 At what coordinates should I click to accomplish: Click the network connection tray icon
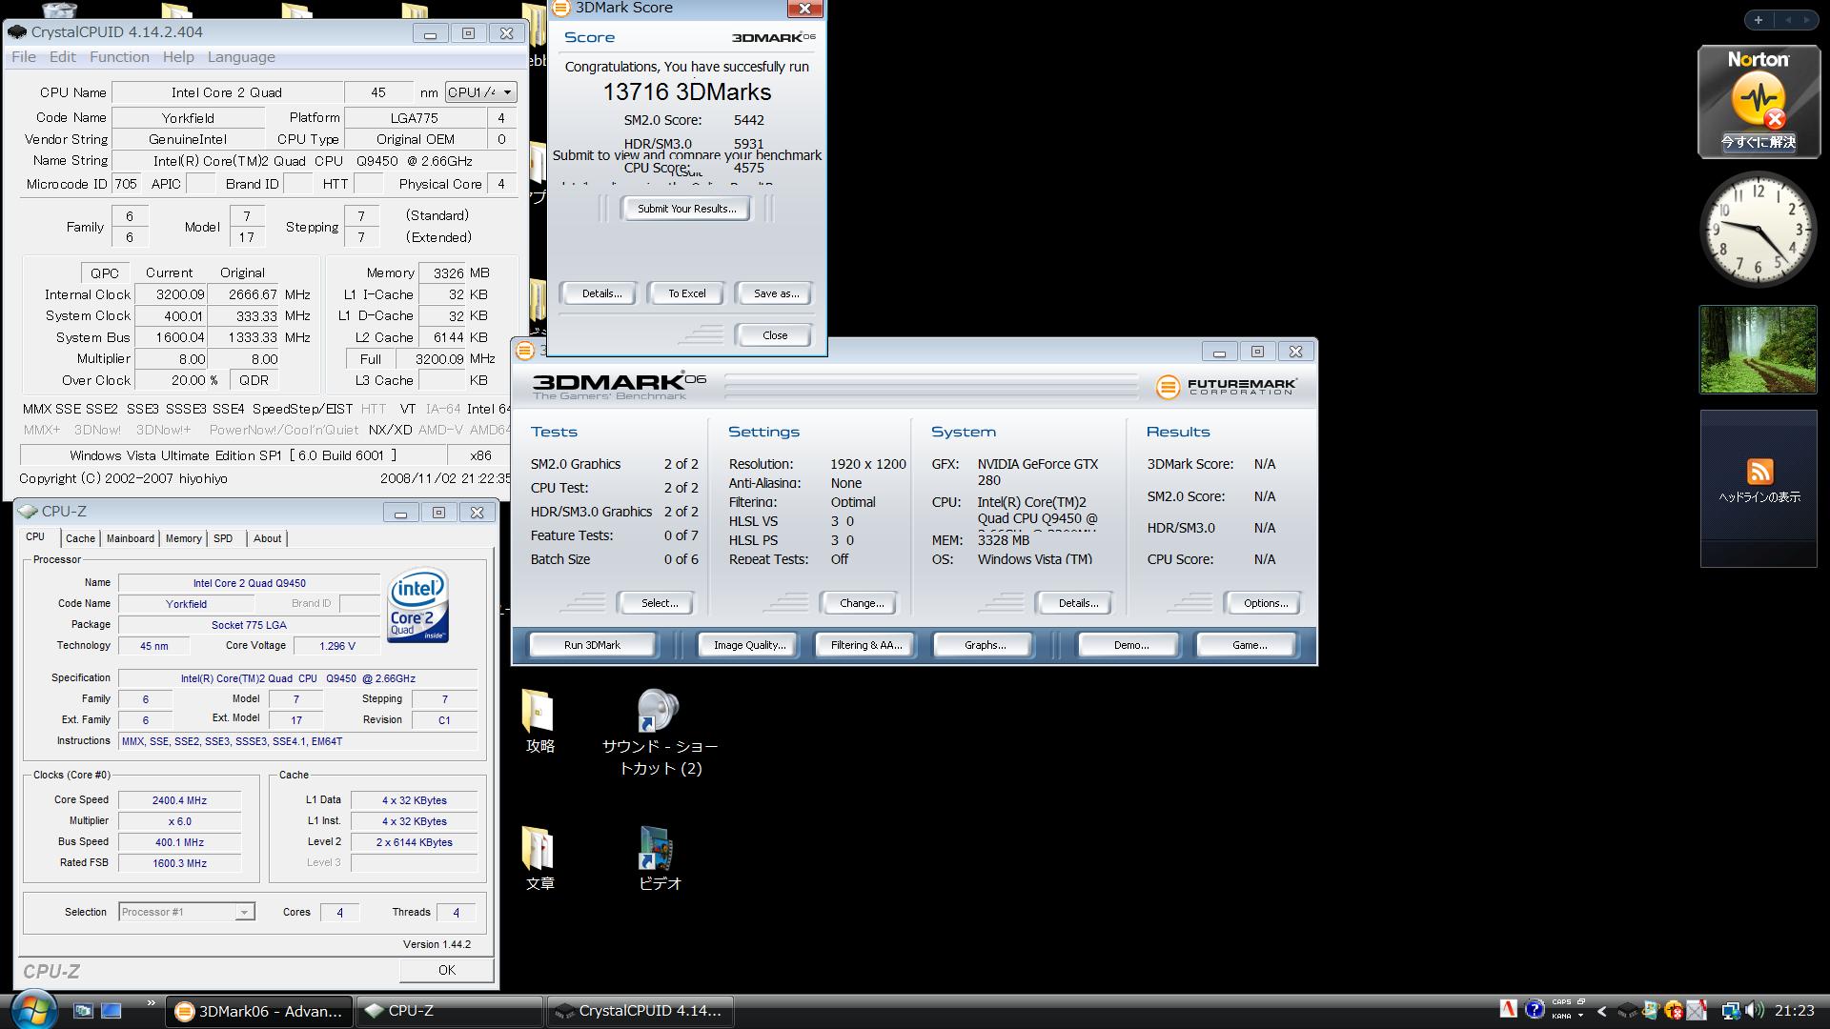pyautogui.click(x=1730, y=1011)
